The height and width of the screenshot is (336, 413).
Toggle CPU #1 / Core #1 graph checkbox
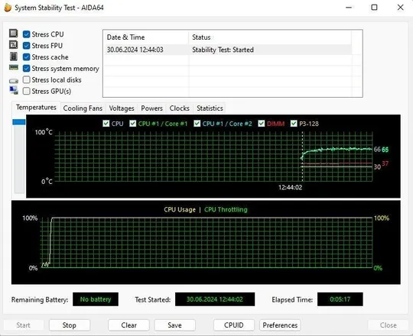(133, 124)
